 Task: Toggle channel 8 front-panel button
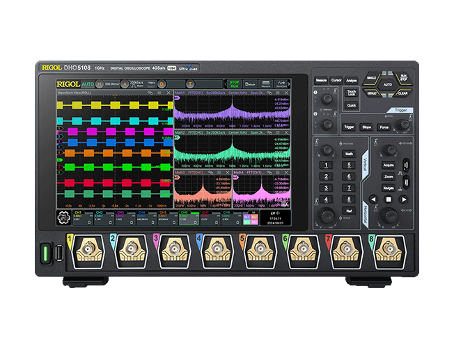[x=349, y=200]
